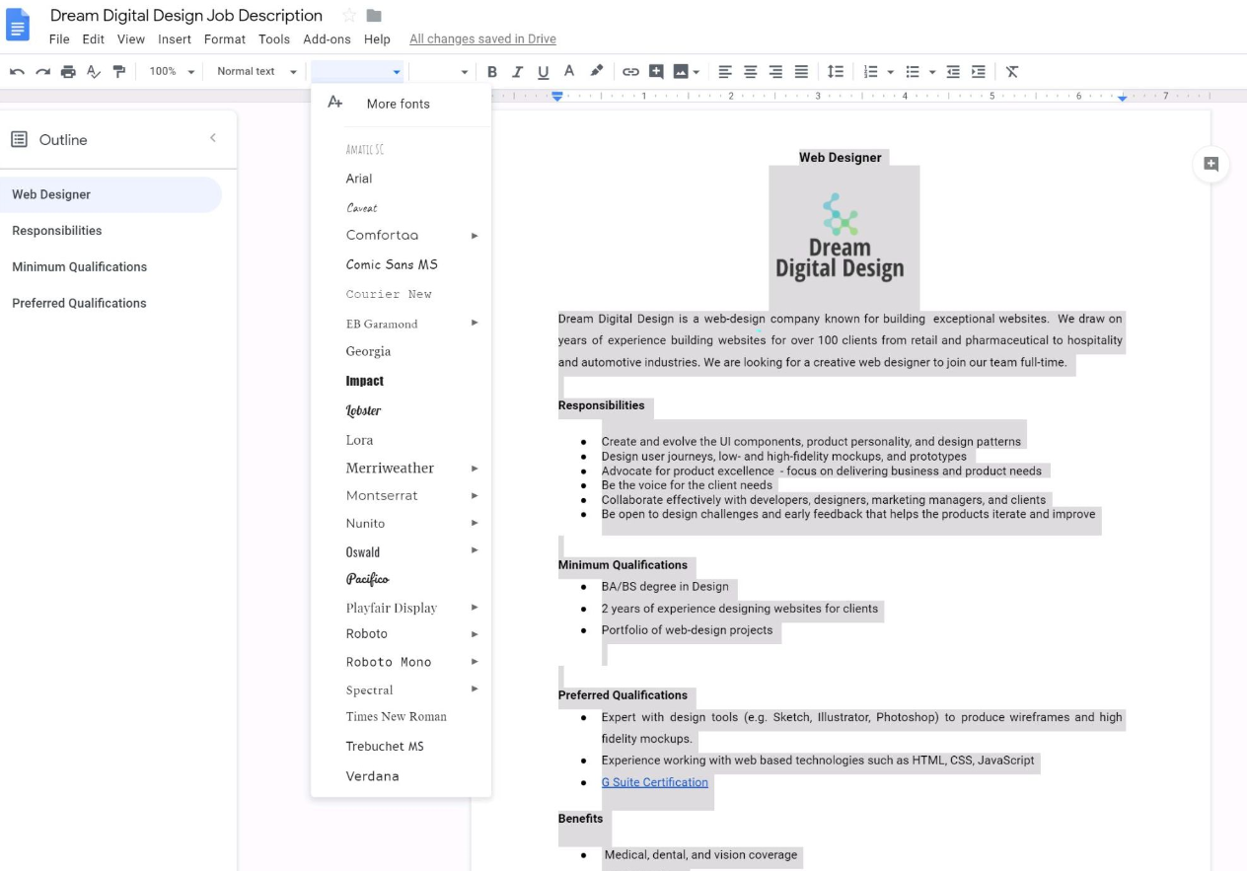This screenshot has width=1247, height=871.
Task: Jump to Minimum Qualifications in the outline
Action: point(79,267)
